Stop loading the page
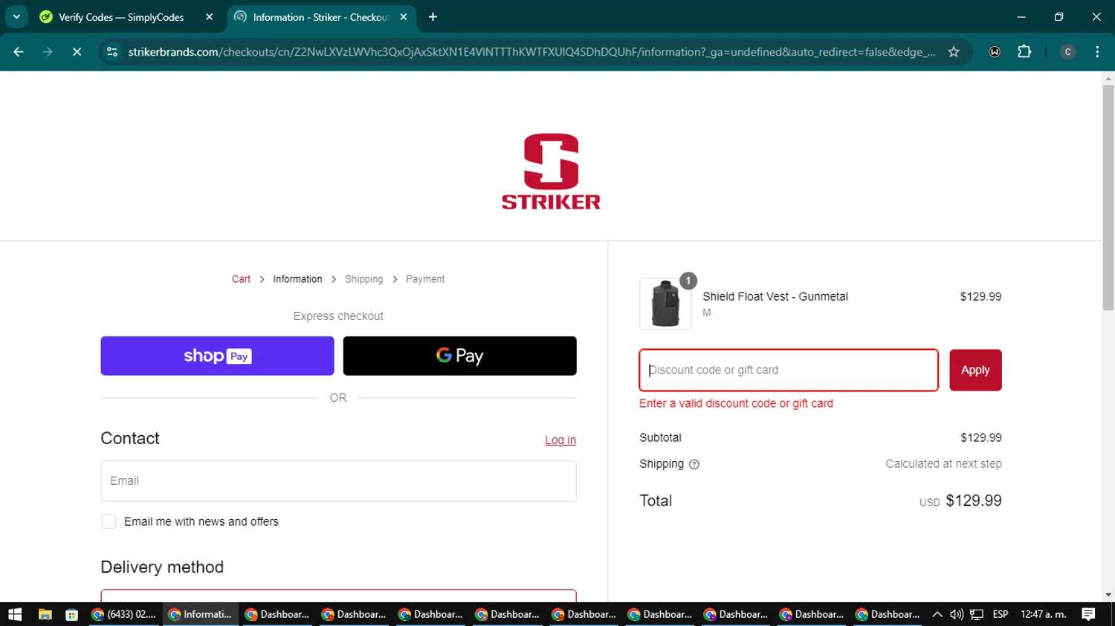 click(x=77, y=52)
